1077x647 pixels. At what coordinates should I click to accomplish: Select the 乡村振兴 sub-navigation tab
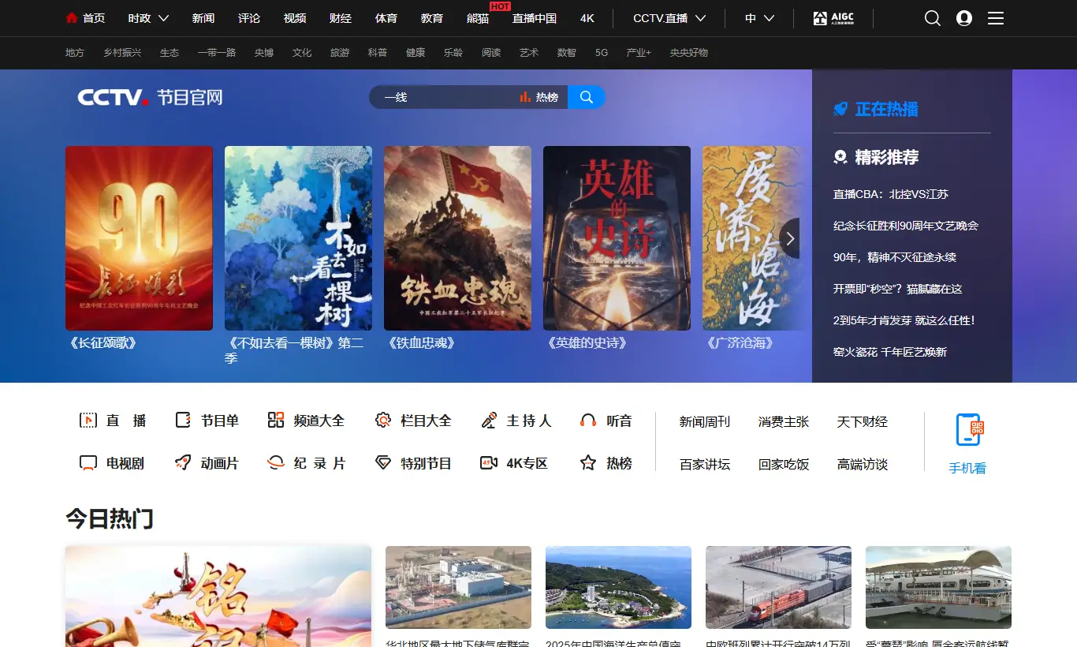click(122, 53)
